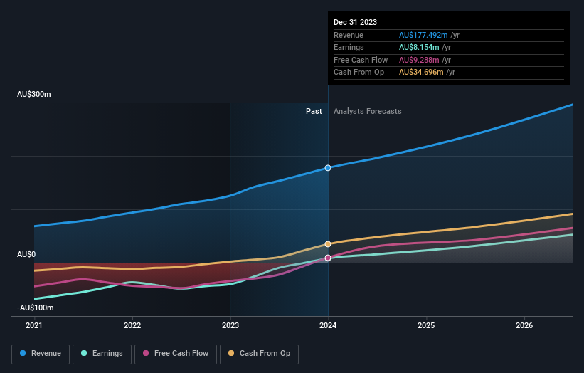Screen dimensions: 584x373
Task: Toggle the Free Cash Flow legend button
Action: click(176, 354)
